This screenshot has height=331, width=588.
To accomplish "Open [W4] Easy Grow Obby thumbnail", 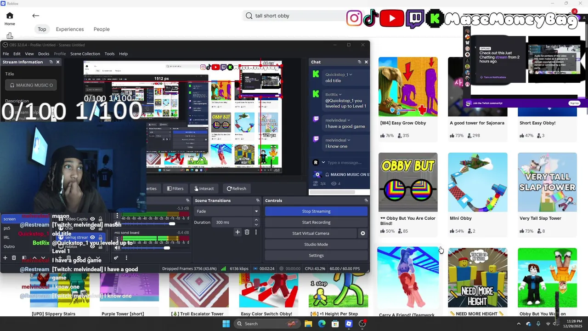I will pyautogui.click(x=408, y=86).
